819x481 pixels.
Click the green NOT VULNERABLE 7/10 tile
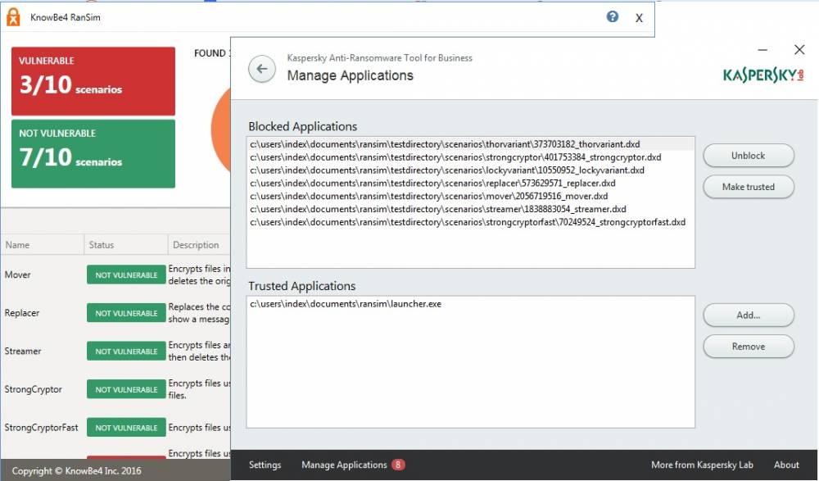93,154
